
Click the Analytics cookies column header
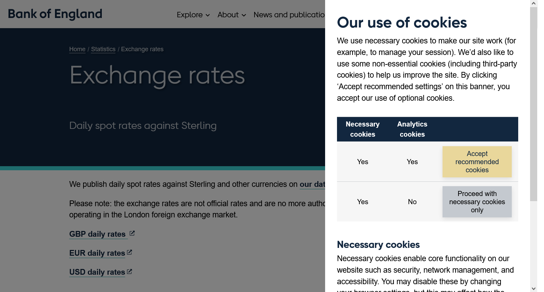pos(412,129)
